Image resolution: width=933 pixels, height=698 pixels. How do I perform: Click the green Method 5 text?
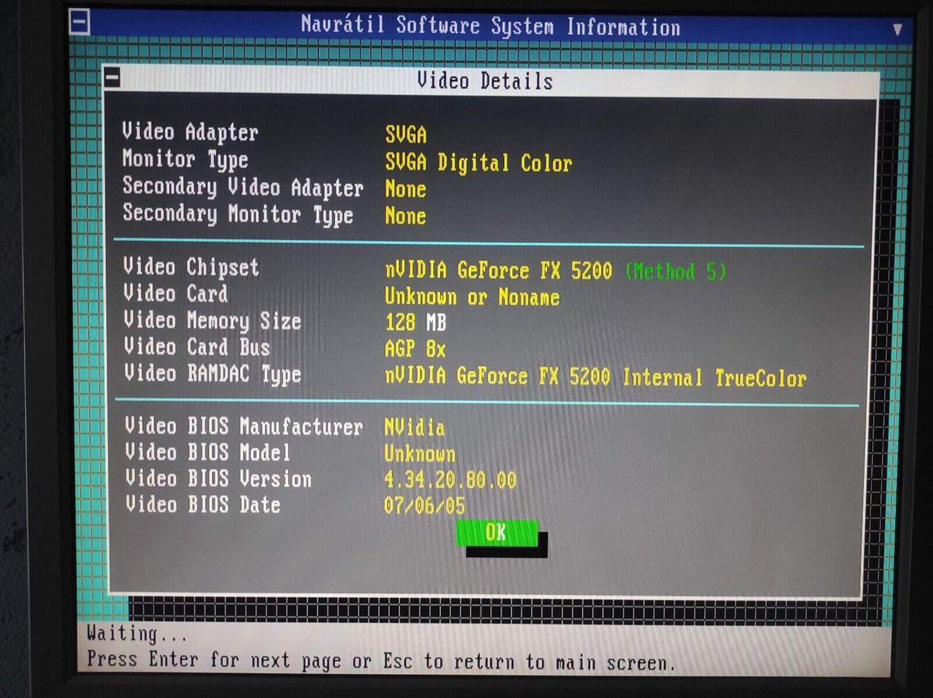(675, 271)
